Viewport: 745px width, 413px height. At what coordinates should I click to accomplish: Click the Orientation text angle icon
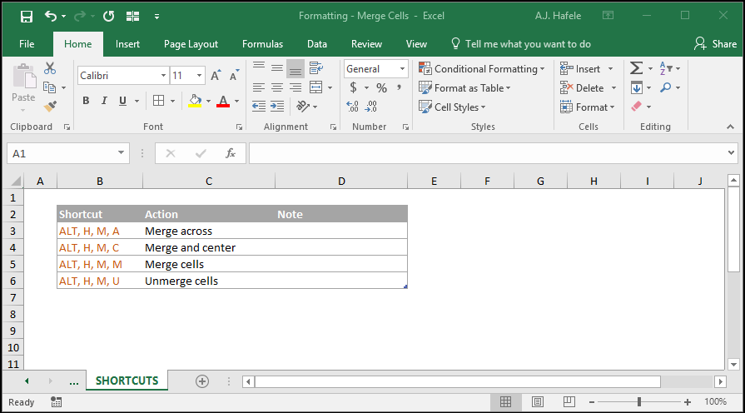303,106
